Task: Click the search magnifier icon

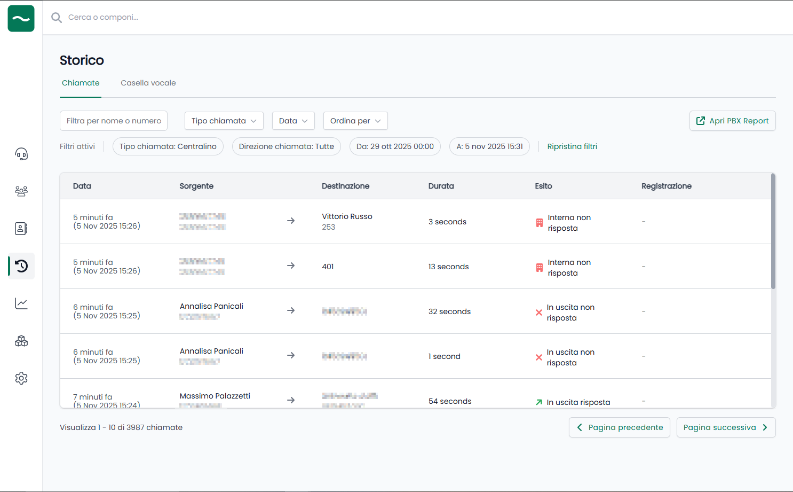Action: [56, 18]
